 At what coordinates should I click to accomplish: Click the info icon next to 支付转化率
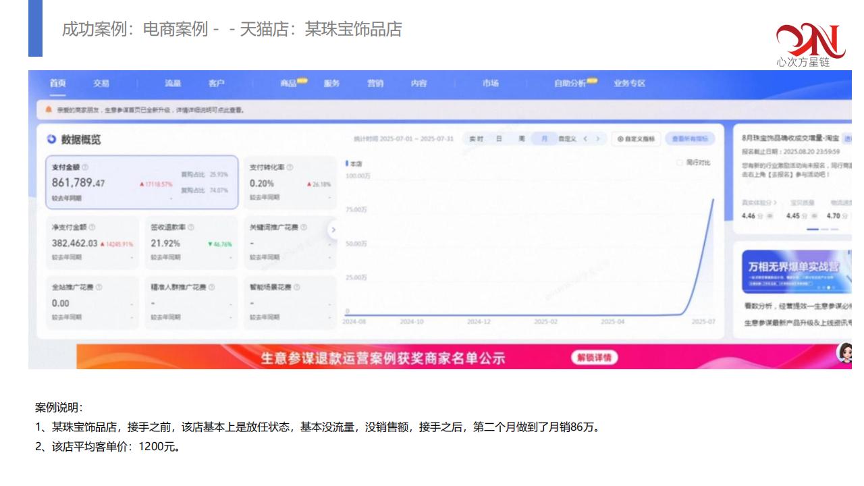coord(290,167)
